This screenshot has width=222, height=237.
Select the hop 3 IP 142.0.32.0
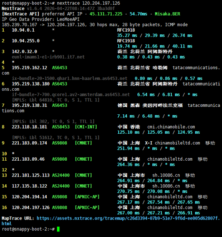25,51
